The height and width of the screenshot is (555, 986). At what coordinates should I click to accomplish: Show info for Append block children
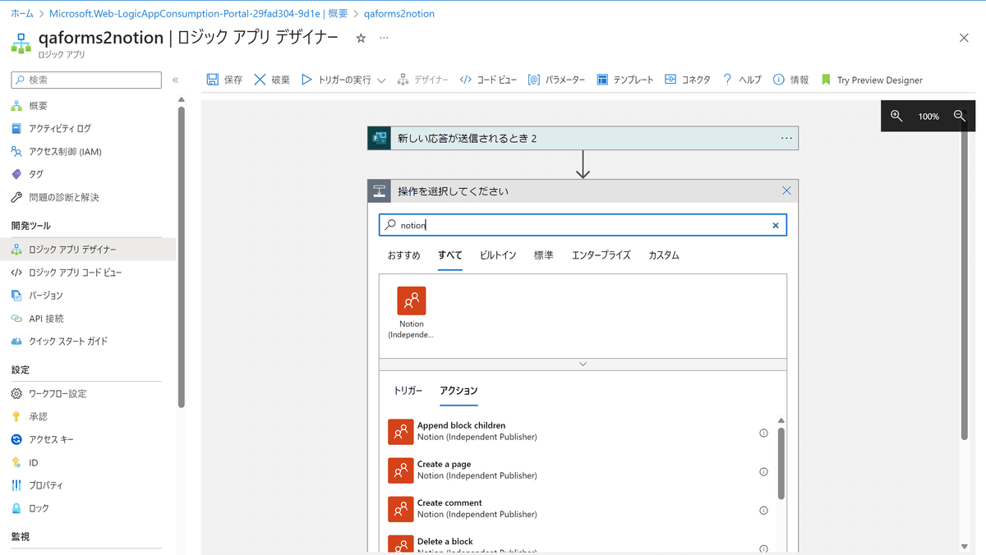(763, 433)
